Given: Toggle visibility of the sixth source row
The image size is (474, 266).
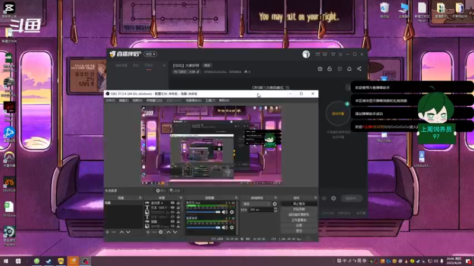Looking at the screenshot, I should point(172,226).
